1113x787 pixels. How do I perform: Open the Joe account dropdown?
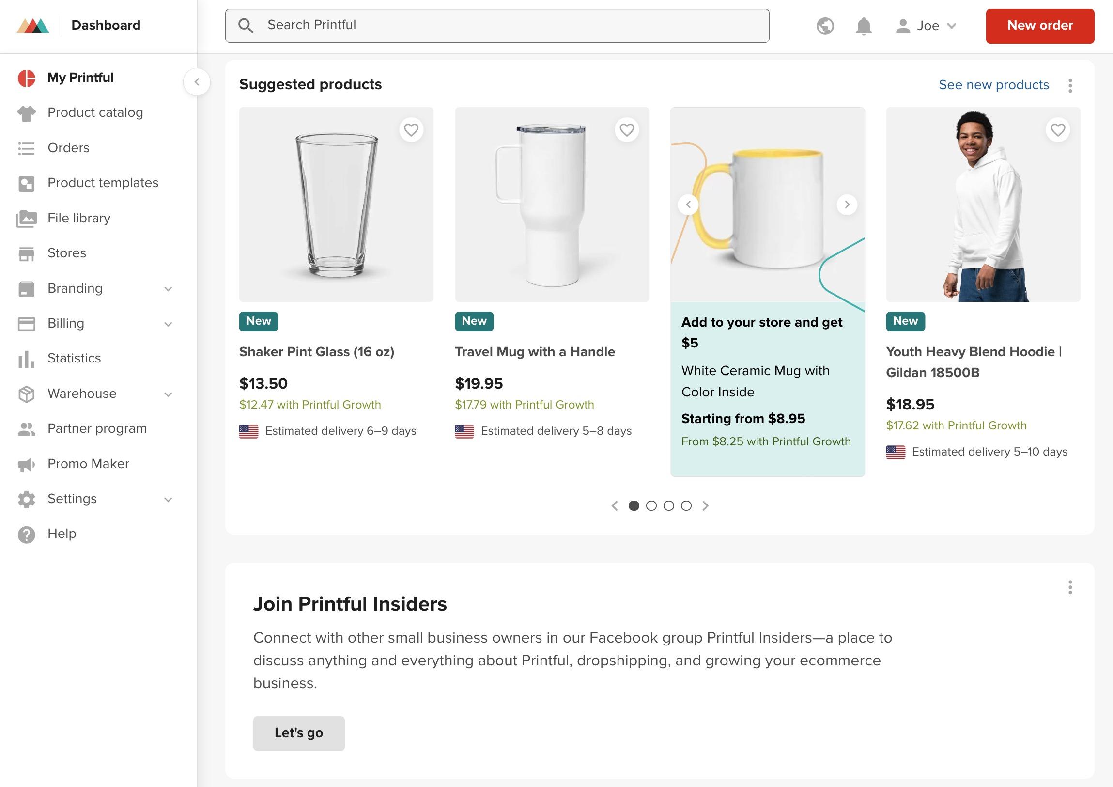coord(926,26)
